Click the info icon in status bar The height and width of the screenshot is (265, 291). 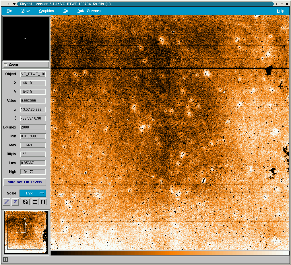[x=5, y=260]
